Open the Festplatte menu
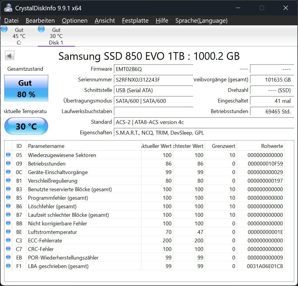Image resolution: width=298 pixels, height=286 pixels. click(x=135, y=21)
